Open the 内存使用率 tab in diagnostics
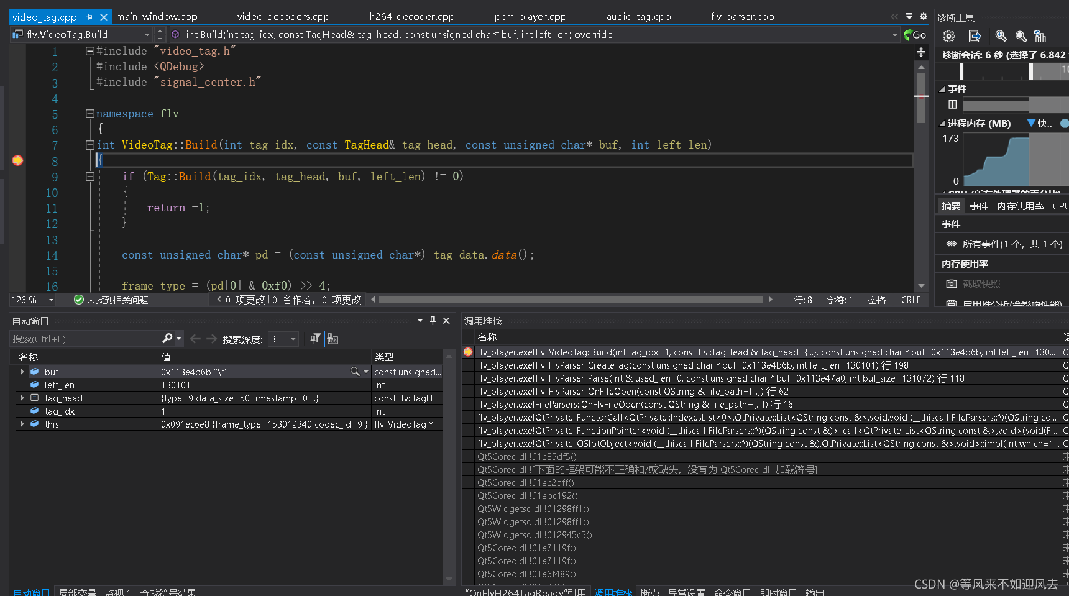Screen dimensions: 1069x596 pos(1021,206)
